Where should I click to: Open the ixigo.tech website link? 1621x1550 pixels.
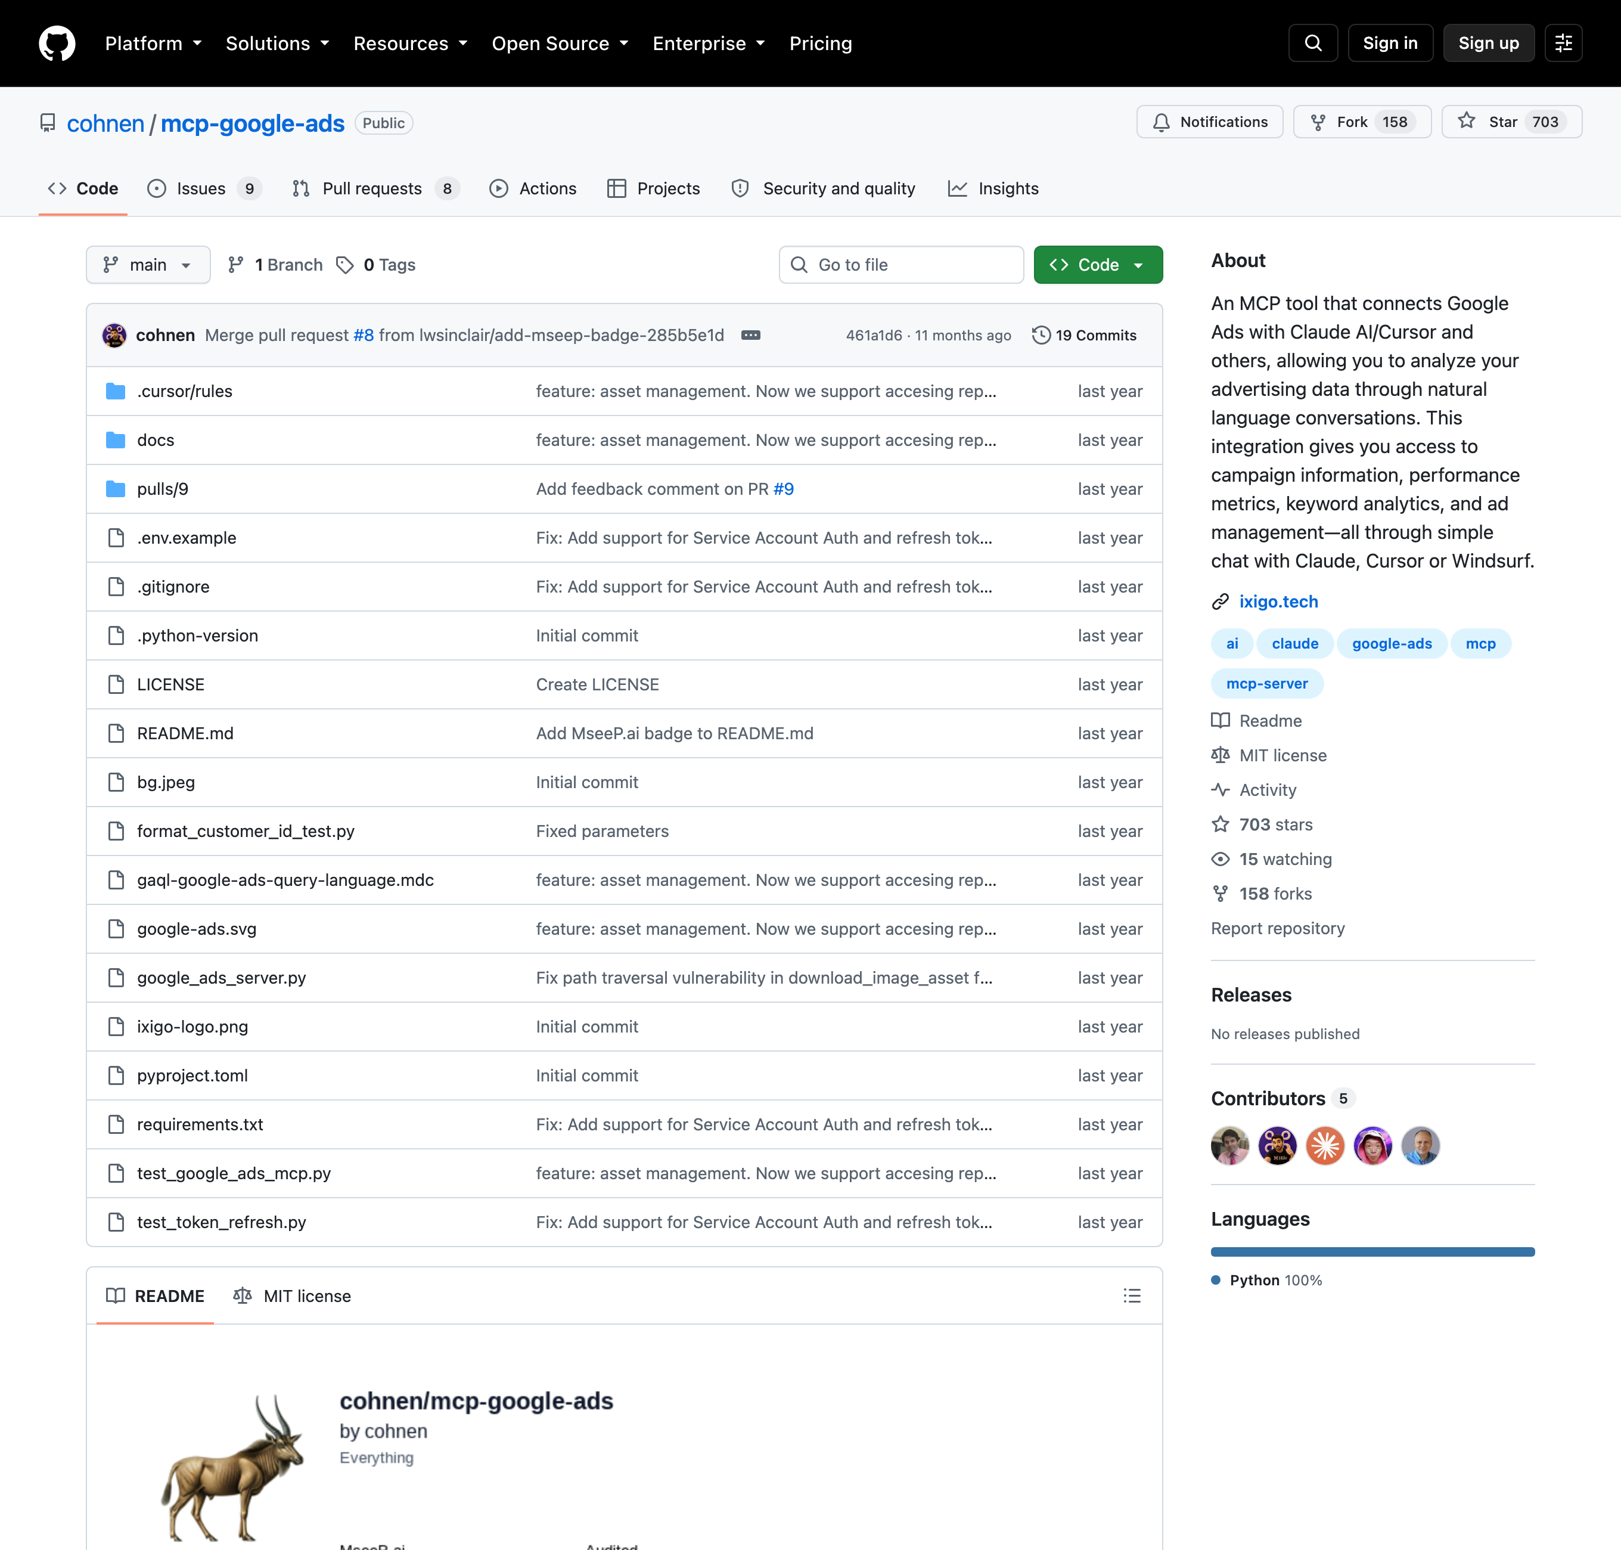(x=1278, y=602)
